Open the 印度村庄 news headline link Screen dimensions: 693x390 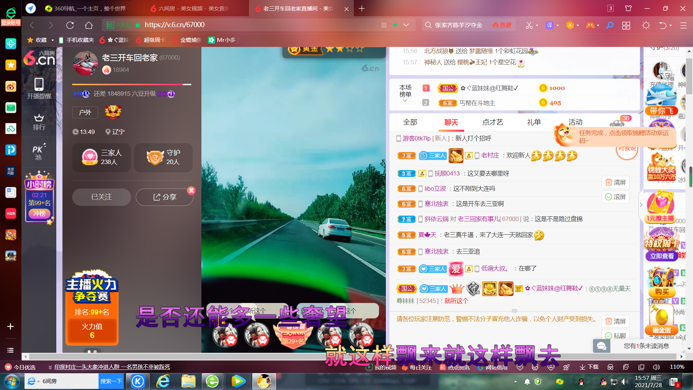112,367
